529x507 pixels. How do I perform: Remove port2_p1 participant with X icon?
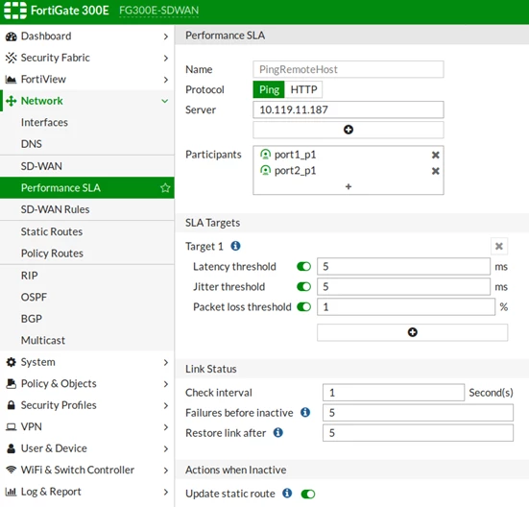click(x=436, y=171)
